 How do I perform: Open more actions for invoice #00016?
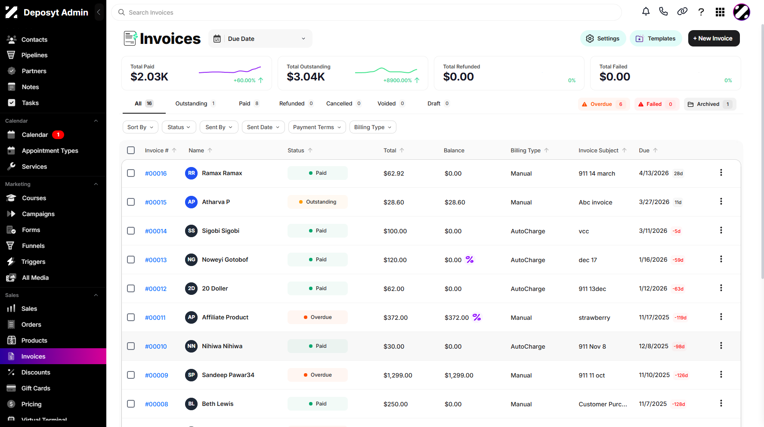coord(721,173)
